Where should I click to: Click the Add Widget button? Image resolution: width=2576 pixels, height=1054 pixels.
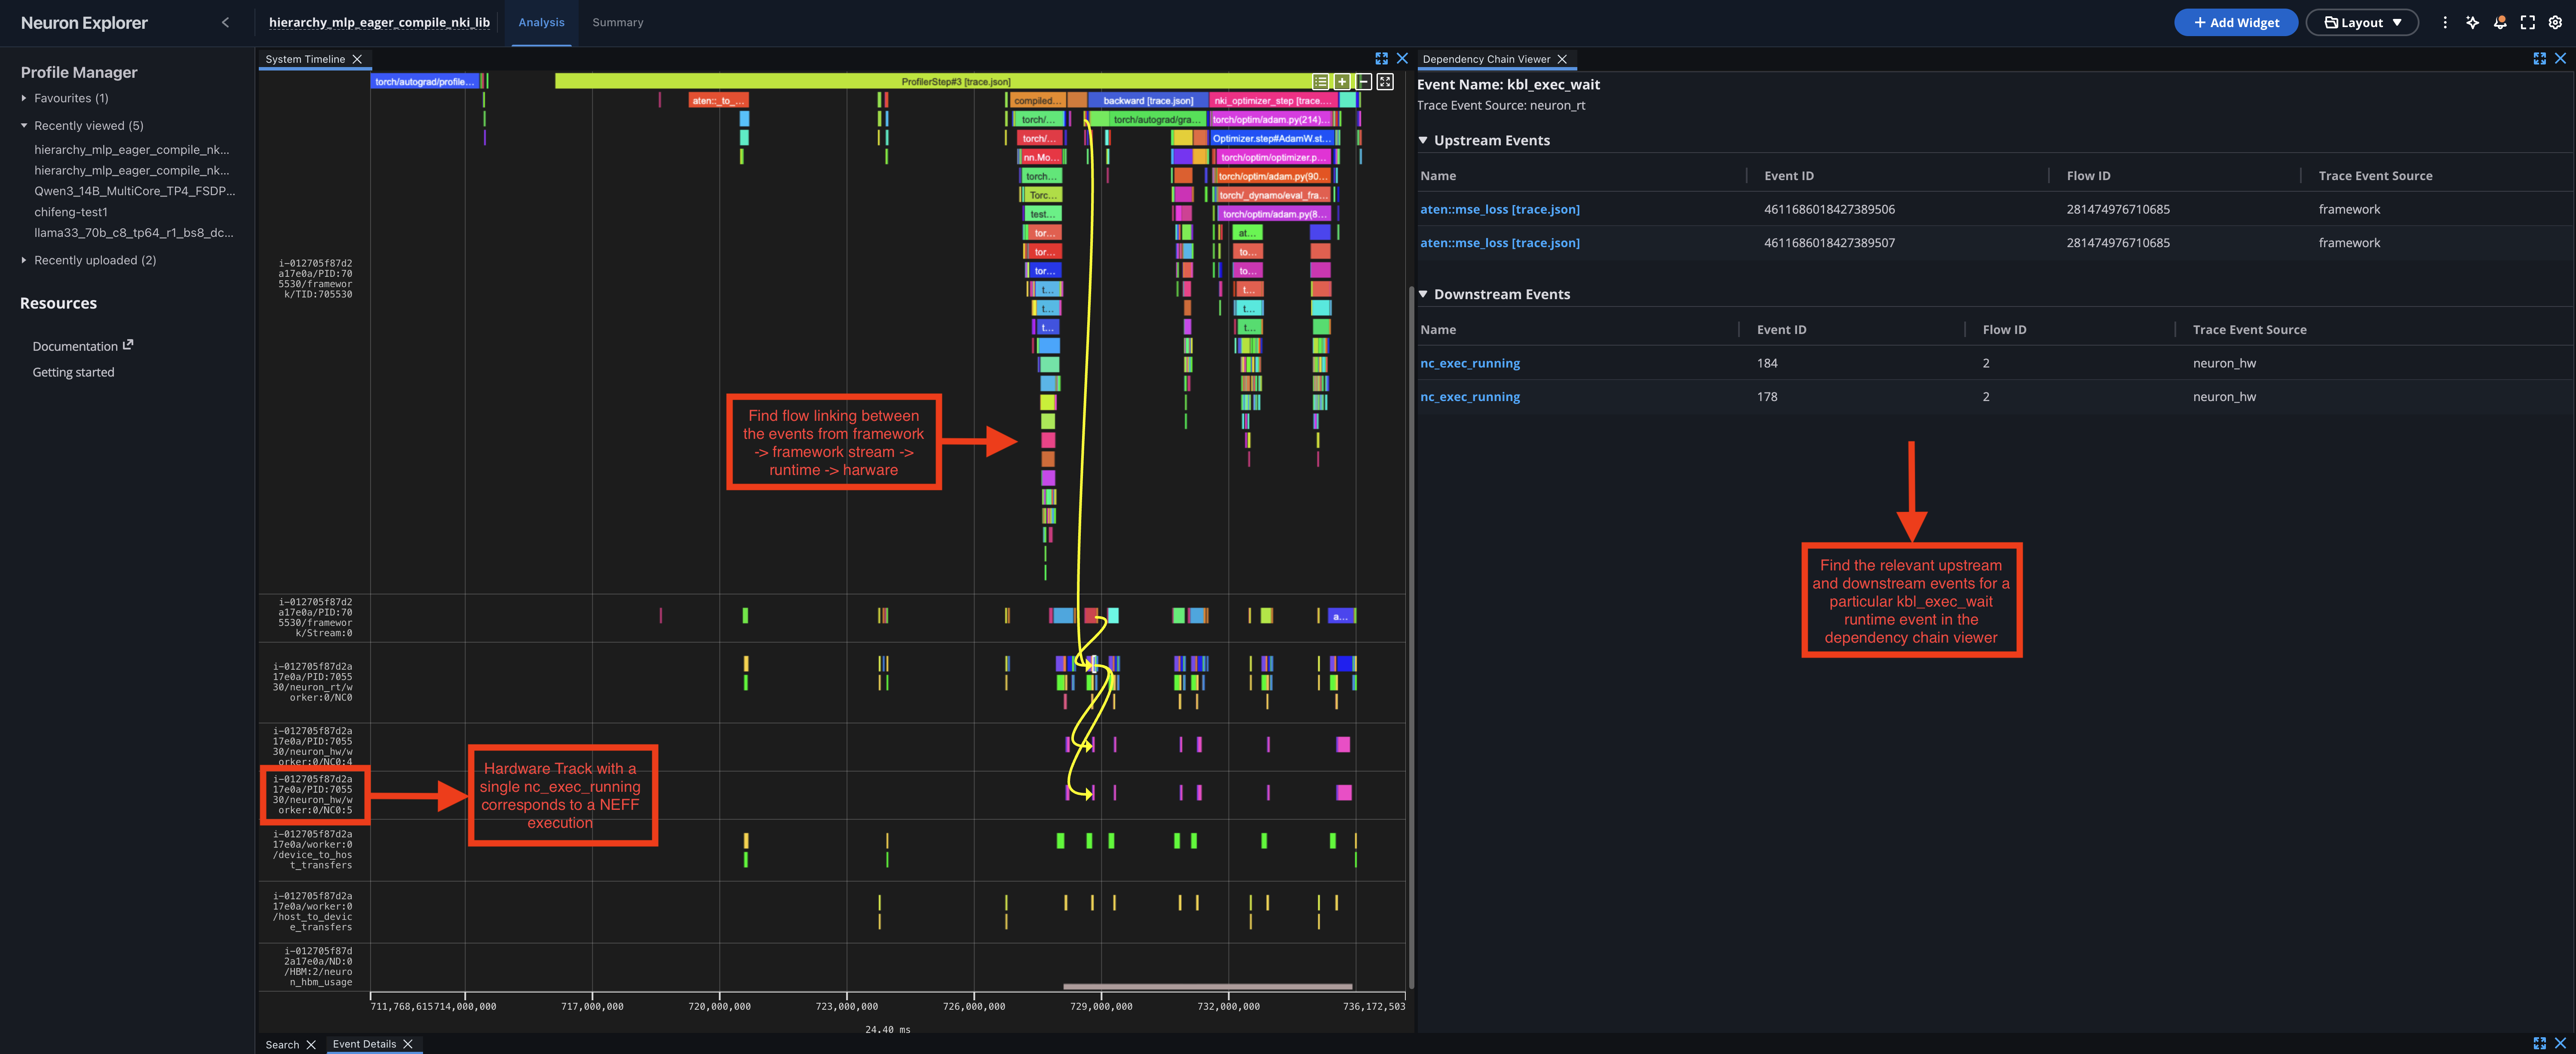point(2236,22)
